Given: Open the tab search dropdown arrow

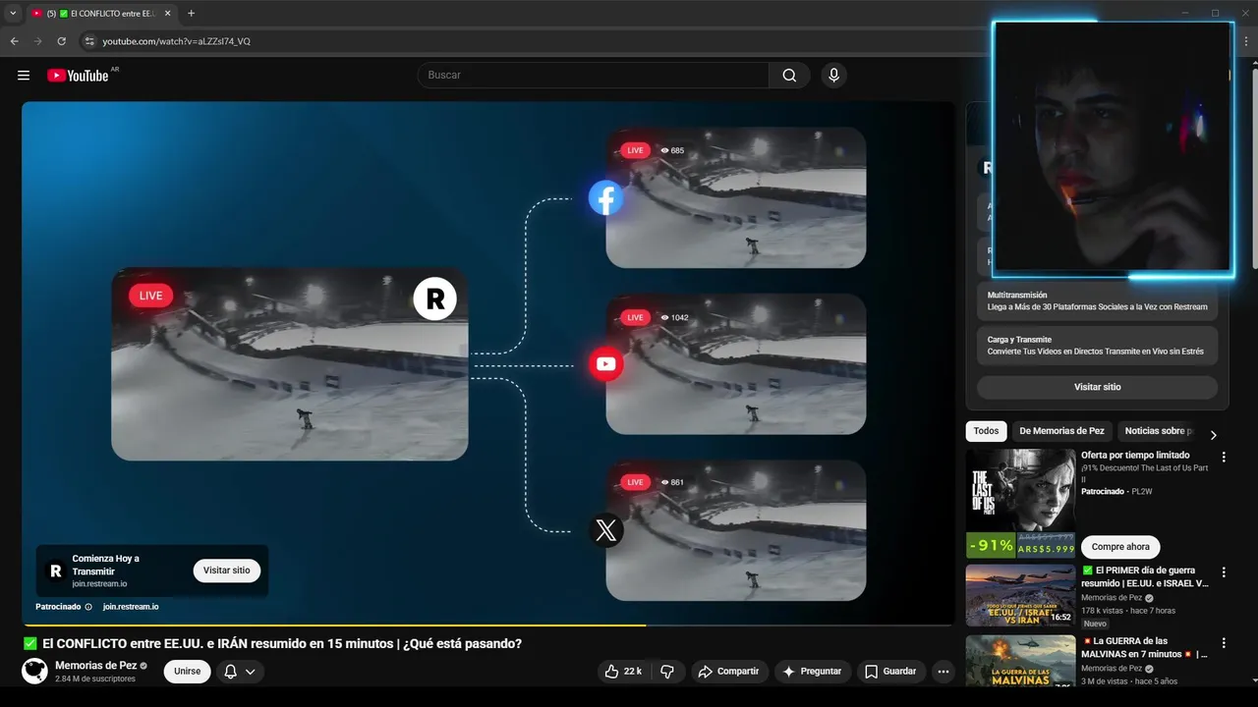Looking at the screenshot, I should coord(13,13).
